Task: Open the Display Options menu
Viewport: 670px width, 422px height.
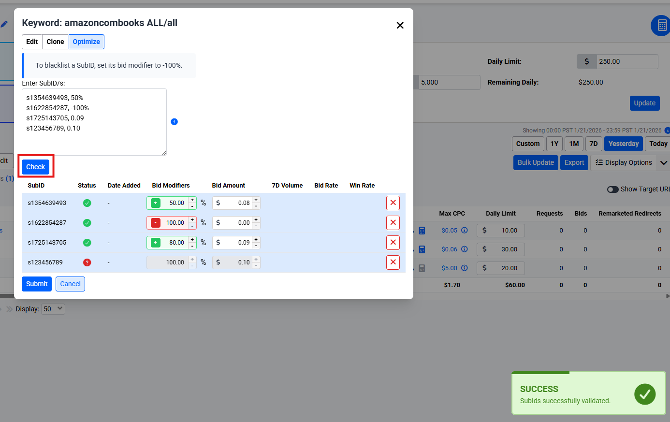Action: point(623,163)
